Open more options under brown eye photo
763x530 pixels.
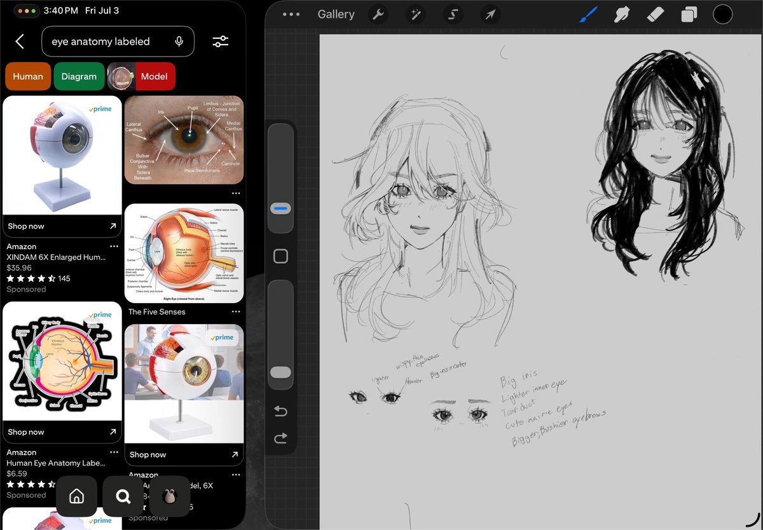tap(236, 193)
